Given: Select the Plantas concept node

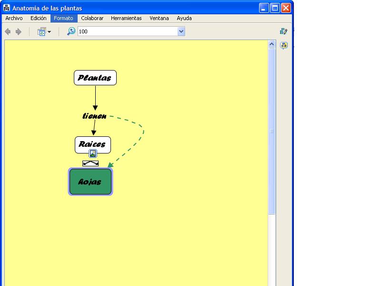Looking at the screenshot, I should pos(95,78).
